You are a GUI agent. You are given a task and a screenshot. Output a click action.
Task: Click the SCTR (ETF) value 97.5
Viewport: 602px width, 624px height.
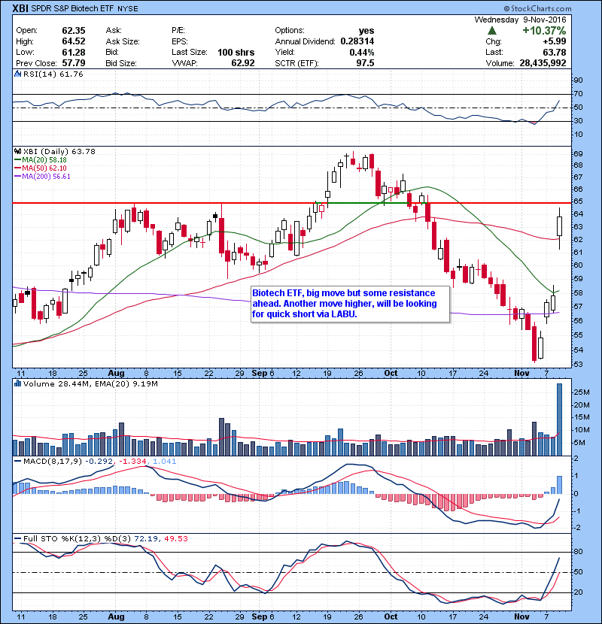click(366, 63)
